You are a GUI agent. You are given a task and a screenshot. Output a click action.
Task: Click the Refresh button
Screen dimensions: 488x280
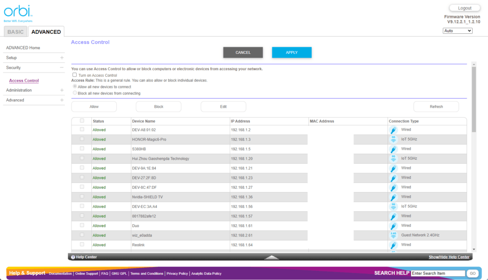coord(436,107)
